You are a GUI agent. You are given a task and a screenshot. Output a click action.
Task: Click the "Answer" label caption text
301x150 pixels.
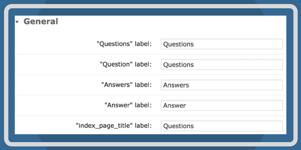point(128,105)
